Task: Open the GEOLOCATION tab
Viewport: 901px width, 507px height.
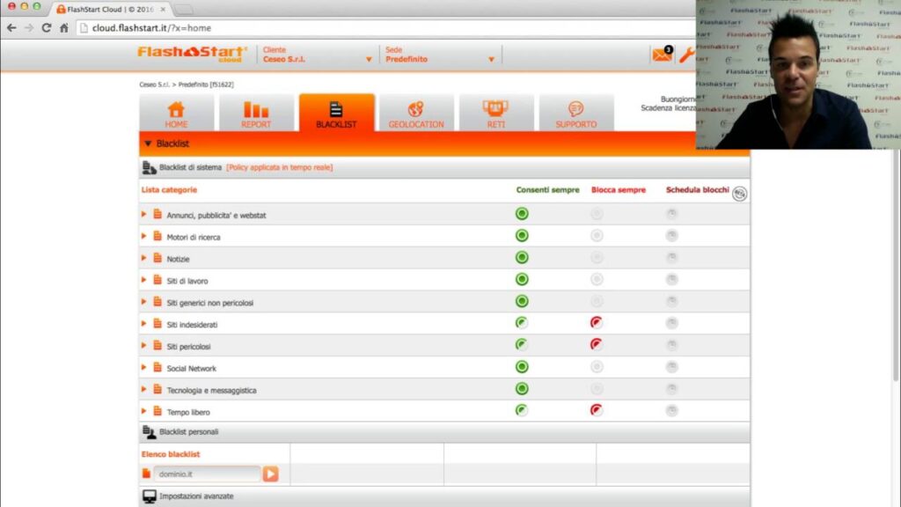Action: pyautogui.click(x=416, y=114)
